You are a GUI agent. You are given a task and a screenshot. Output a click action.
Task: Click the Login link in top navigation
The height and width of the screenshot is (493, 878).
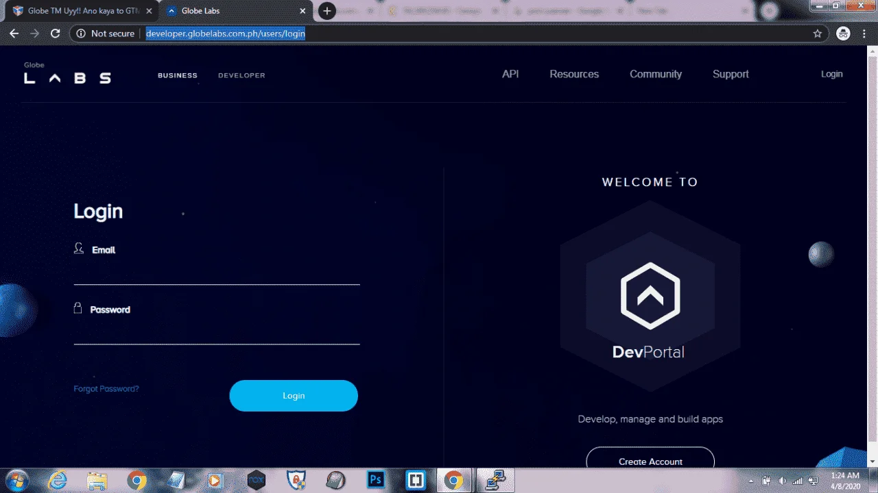tap(831, 74)
